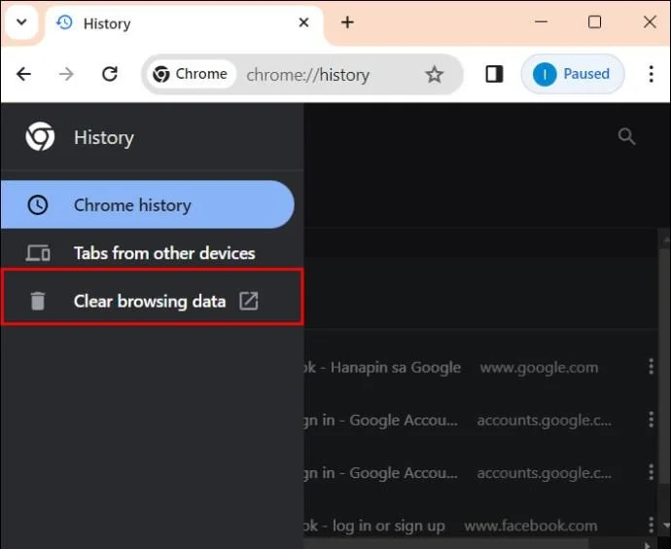
Task: Open Clear browsing data
Action: (x=152, y=302)
